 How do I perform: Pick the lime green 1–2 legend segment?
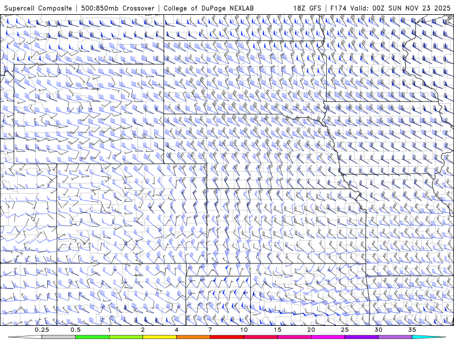[x=126, y=337]
